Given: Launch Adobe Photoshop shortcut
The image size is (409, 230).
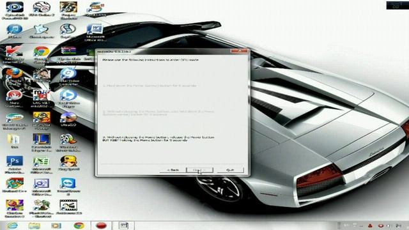Looking at the screenshot, I should 14,164.
